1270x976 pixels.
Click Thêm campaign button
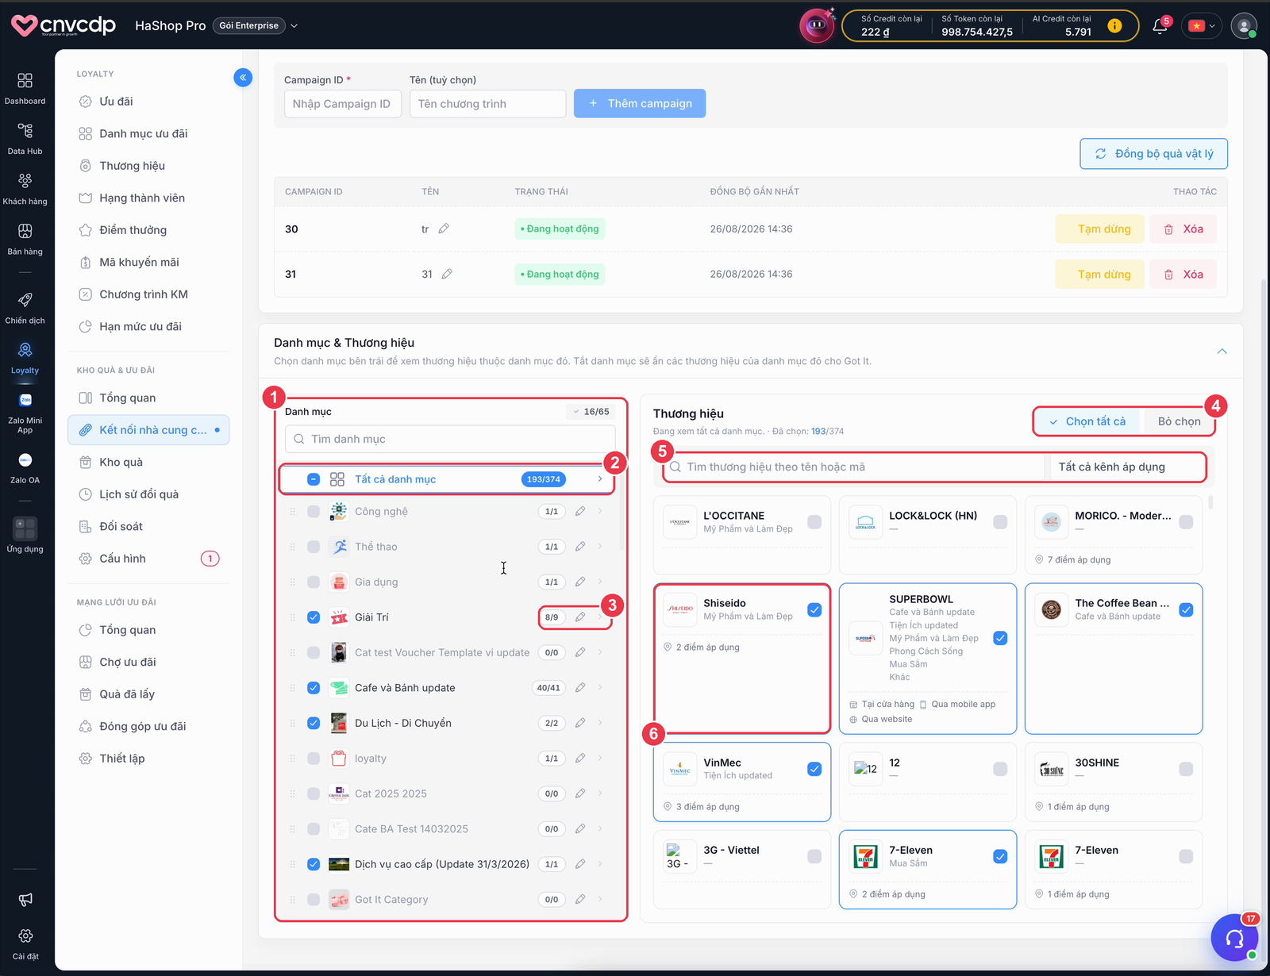pyautogui.click(x=640, y=103)
